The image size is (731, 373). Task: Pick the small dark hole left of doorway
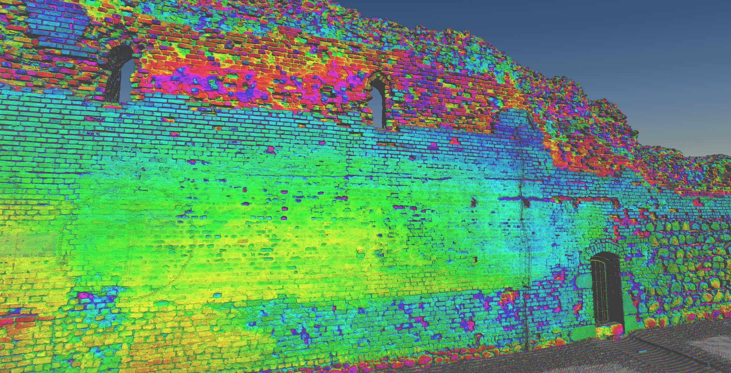[475, 260]
